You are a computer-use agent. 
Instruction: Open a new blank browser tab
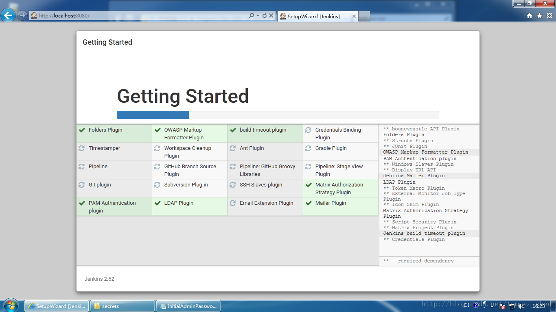[x=364, y=16]
